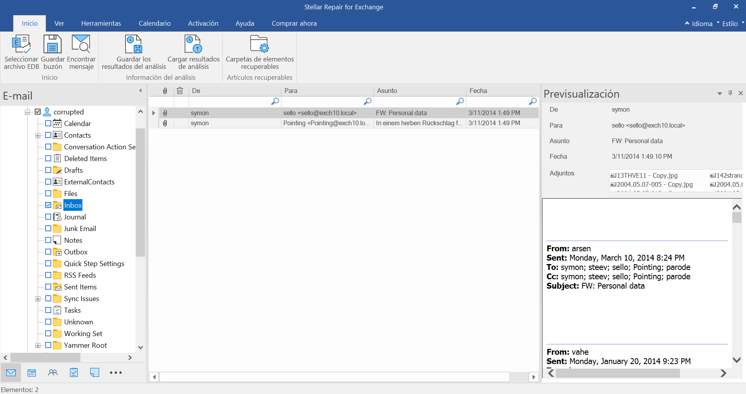Sort by the Fecha column header

[502, 91]
